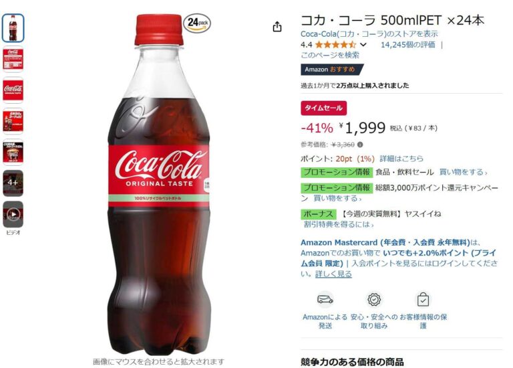The image size is (513, 368).
Task: Click the main Coca-Cola bottle image
Action: (x=159, y=185)
